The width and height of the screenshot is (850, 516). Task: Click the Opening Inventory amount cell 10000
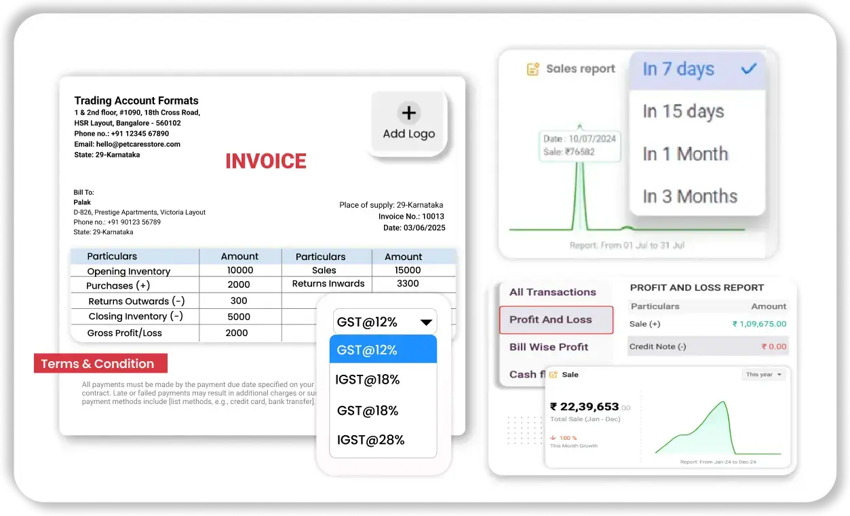pos(239,270)
